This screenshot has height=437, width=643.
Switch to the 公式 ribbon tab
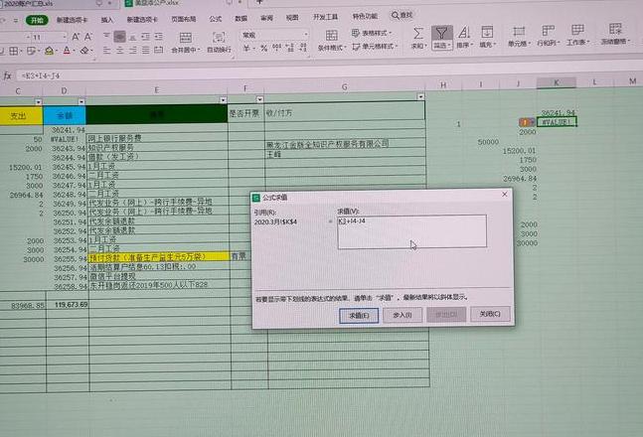(216, 19)
